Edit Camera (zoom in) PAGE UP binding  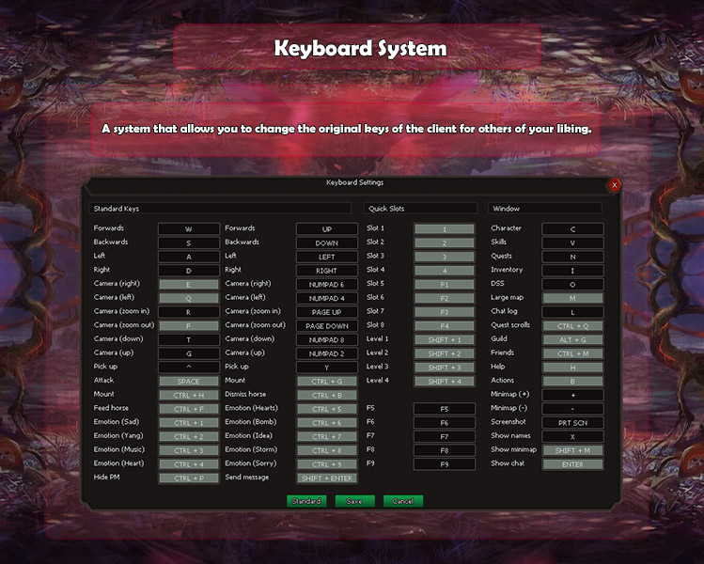tap(327, 312)
